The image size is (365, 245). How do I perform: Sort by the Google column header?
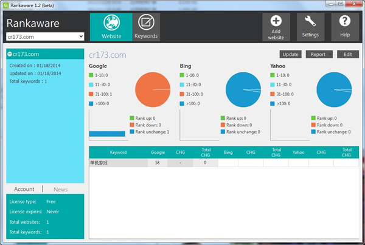(x=158, y=153)
